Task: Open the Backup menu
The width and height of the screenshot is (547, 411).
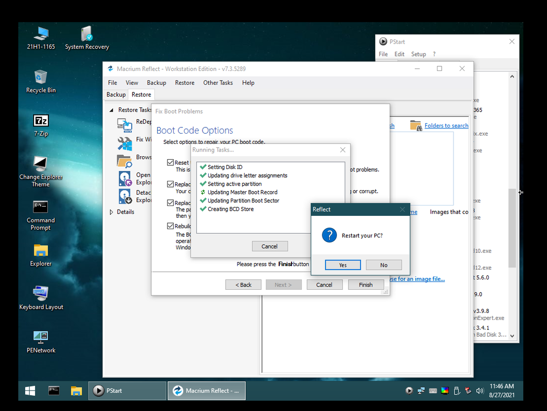Action: (156, 83)
